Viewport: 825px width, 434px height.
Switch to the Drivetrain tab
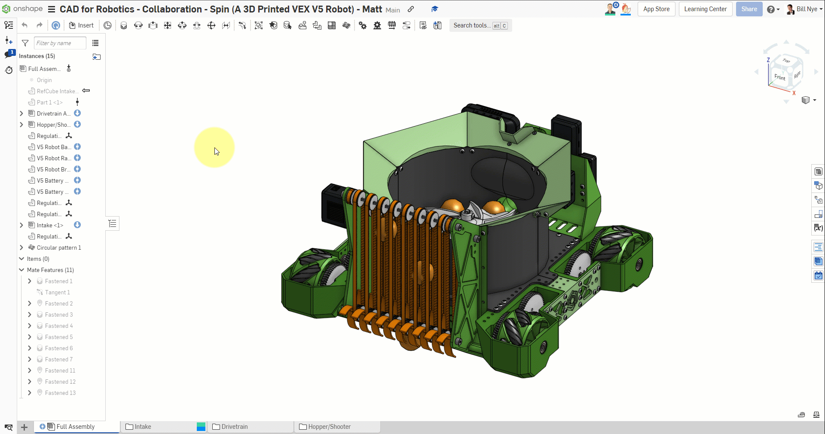click(235, 427)
